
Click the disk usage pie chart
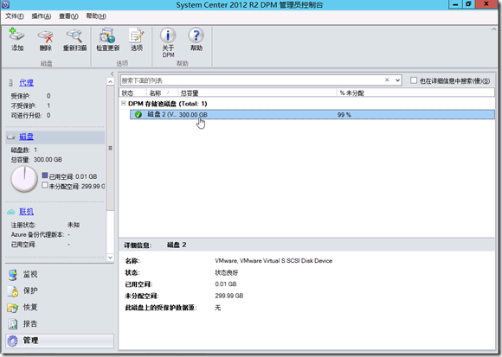click(24, 179)
